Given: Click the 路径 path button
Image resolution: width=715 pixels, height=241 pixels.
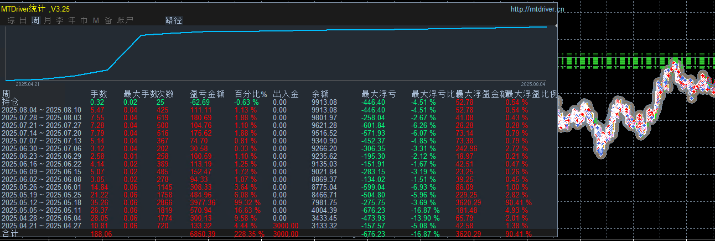Looking at the screenshot, I should pos(174,20).
